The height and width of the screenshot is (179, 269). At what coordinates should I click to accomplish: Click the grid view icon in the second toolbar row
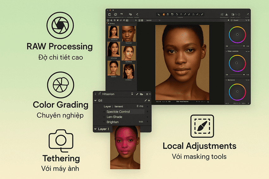click(127, 21)
